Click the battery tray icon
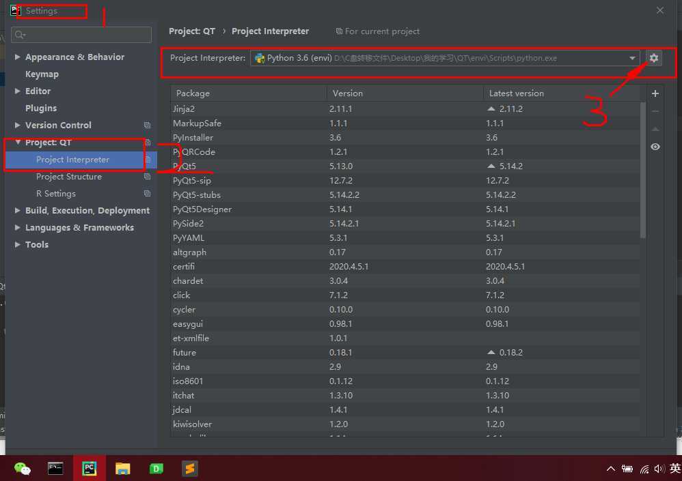Screen dimensions: 682x481 click(627, 469)
